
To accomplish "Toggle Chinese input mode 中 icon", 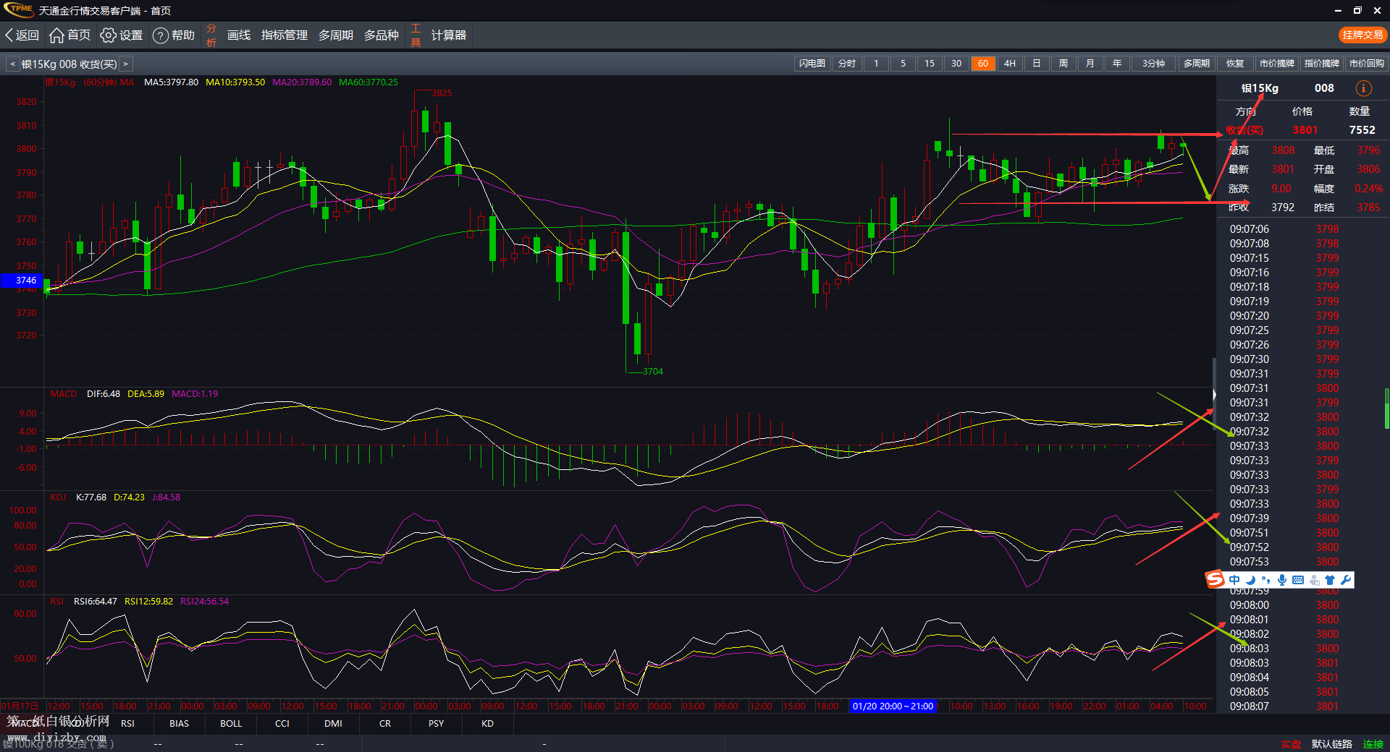I will [1234, 580].
